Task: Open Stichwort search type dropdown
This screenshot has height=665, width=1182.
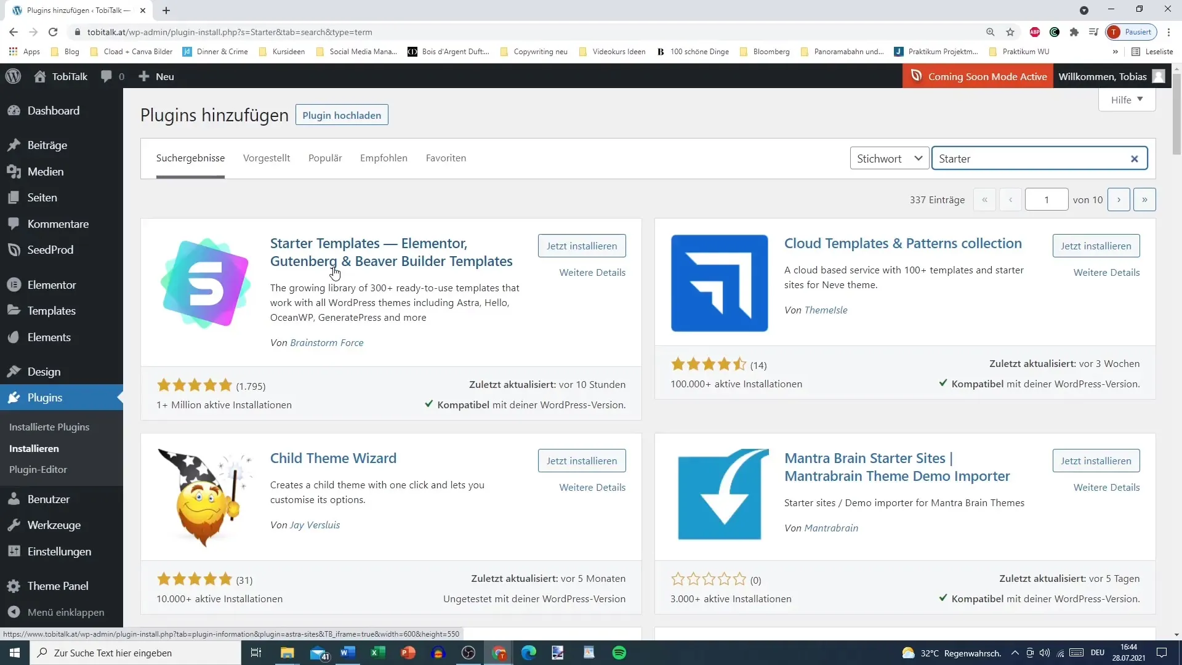Action: click(x=890, y=158)
